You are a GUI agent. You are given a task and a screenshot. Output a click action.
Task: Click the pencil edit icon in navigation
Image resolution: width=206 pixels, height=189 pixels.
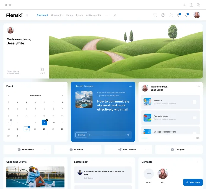point(115,15)
